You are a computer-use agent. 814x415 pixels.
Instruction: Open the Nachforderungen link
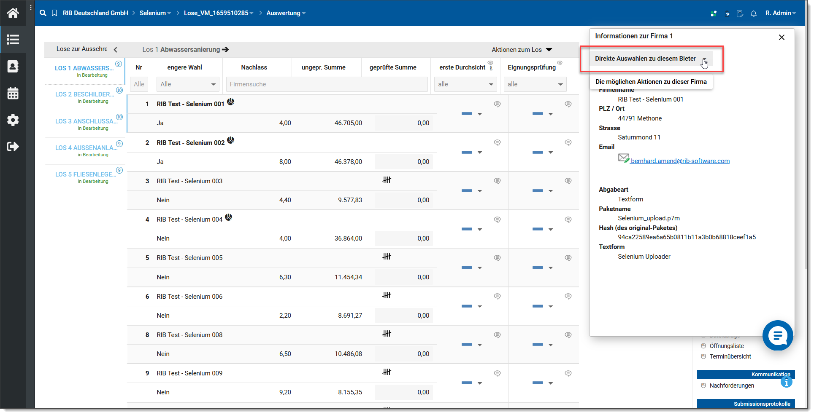pyautogui.click(x=732, y=386)
